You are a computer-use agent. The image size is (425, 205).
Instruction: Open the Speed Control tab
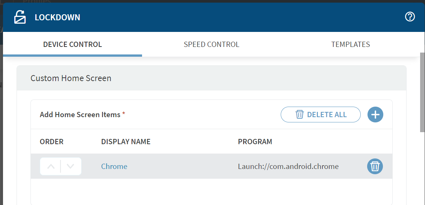211,44
